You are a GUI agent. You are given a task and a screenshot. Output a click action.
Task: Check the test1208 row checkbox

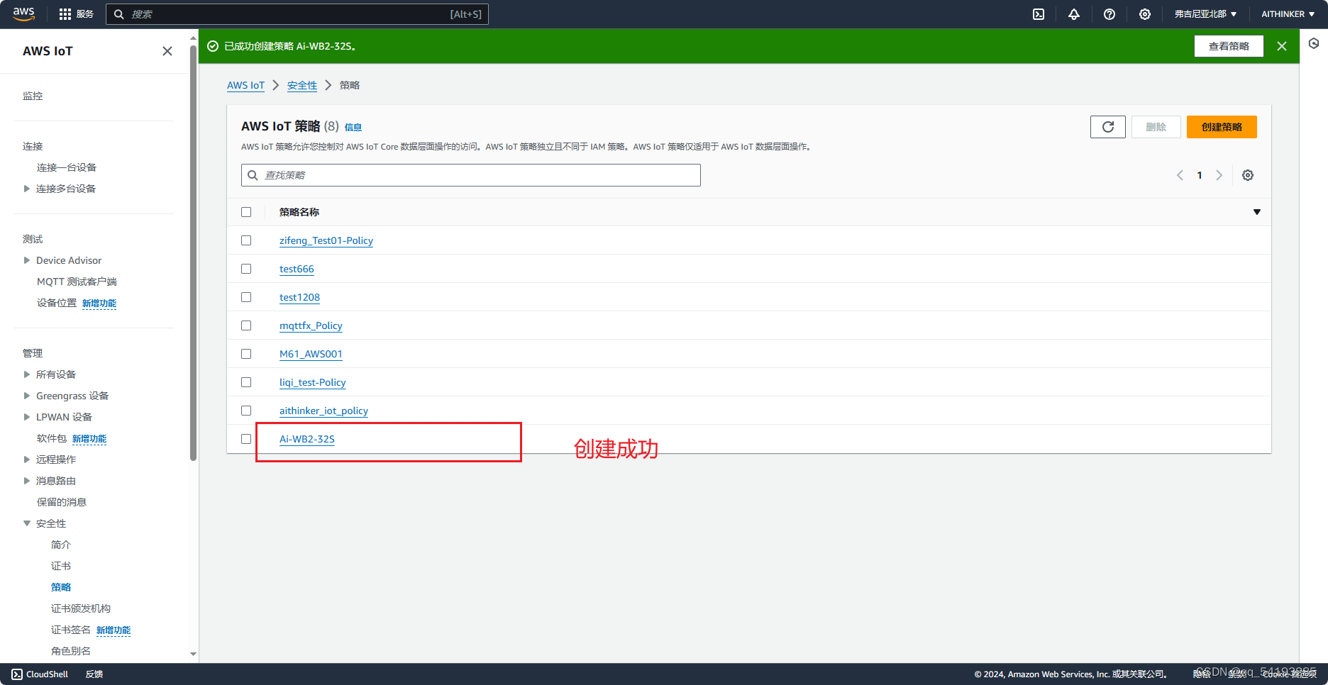point(246,297)
